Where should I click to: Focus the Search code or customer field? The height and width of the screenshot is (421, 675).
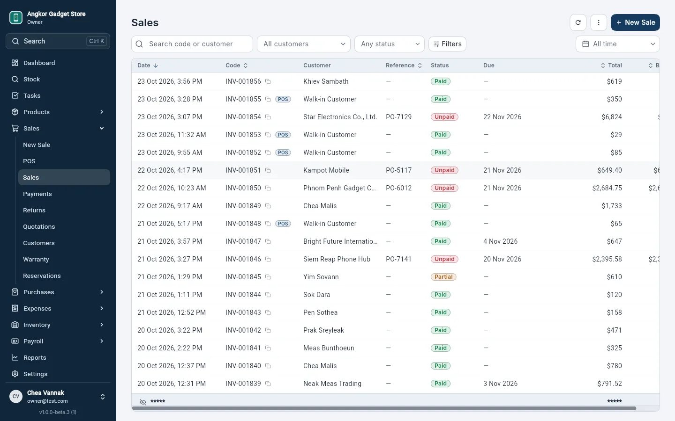[192, 44]
